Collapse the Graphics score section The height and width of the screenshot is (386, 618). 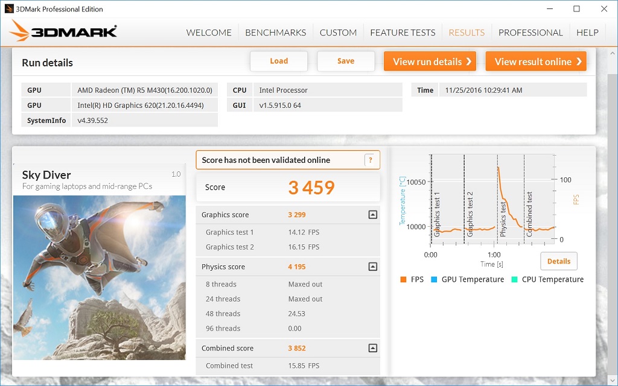click(x=372, y=215)
